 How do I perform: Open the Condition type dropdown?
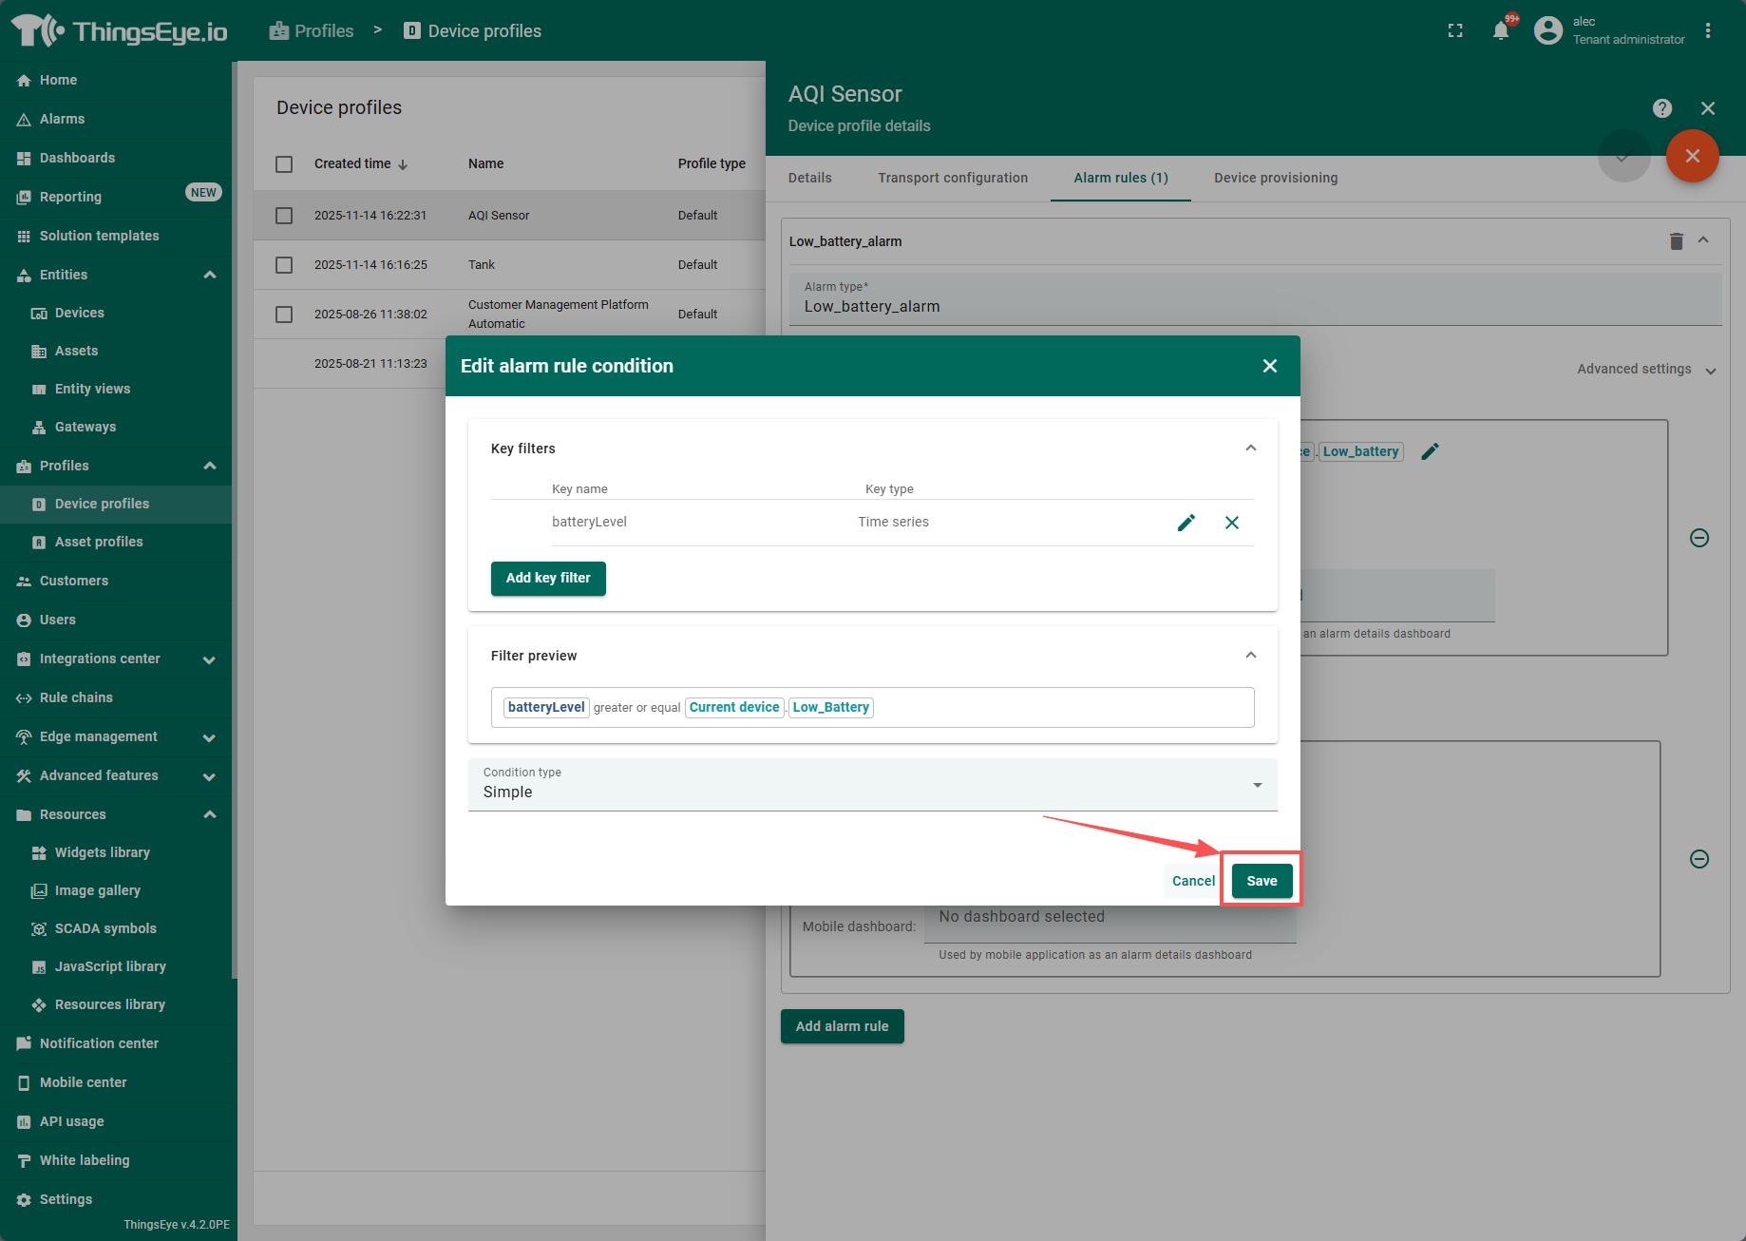tap(872, 785)
